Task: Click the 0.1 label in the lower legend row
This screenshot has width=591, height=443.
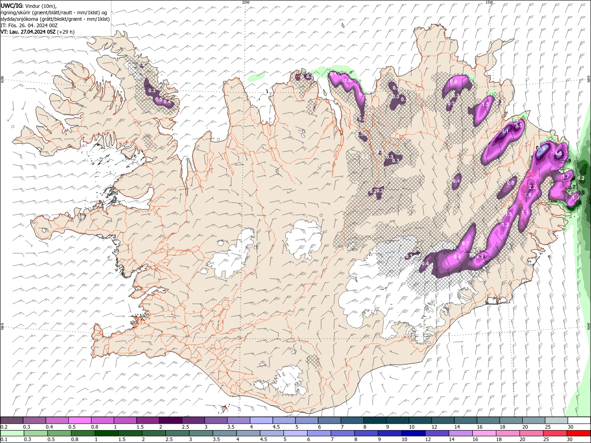Action: click(4, 440)
